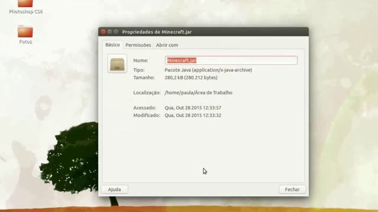Select the type text Pacote Java (application/x-java-archive)
378x212 pixels.
point(208,70)
